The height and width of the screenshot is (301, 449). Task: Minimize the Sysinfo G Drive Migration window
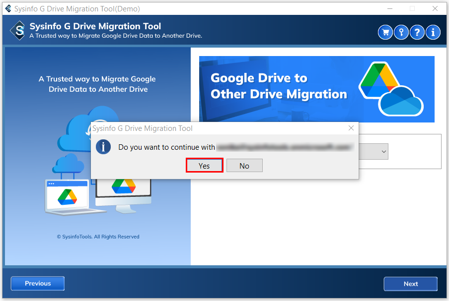click(390, 8)
